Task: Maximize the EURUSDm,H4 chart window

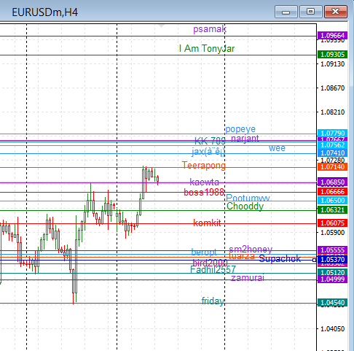Action: pyautogui.click(x=311, y=12)
